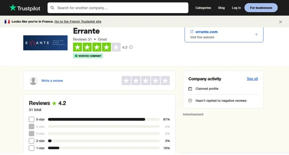Image resolution: width=289 pixels, height=155 pixels.
Task: Click the TrustScore info icon
Action: tap(131, 47)
